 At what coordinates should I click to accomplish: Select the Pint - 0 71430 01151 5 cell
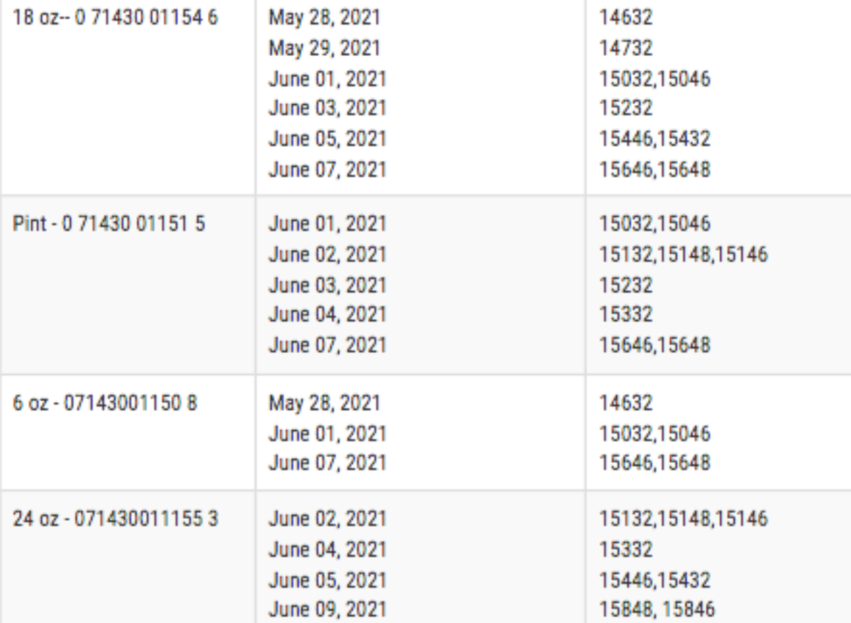pos(110,225)
